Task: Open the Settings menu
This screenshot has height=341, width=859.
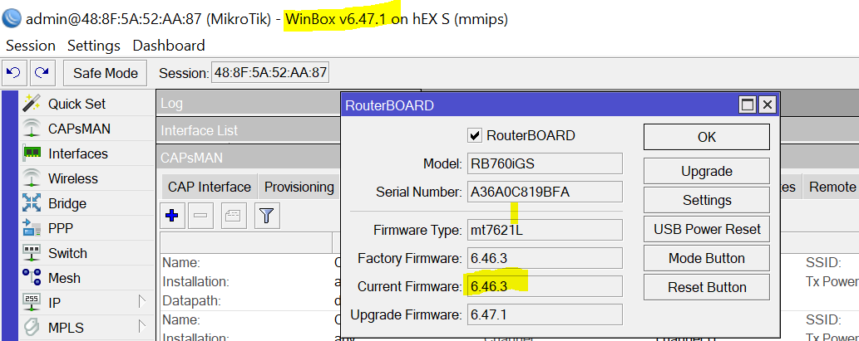Action: coord(94,46)
